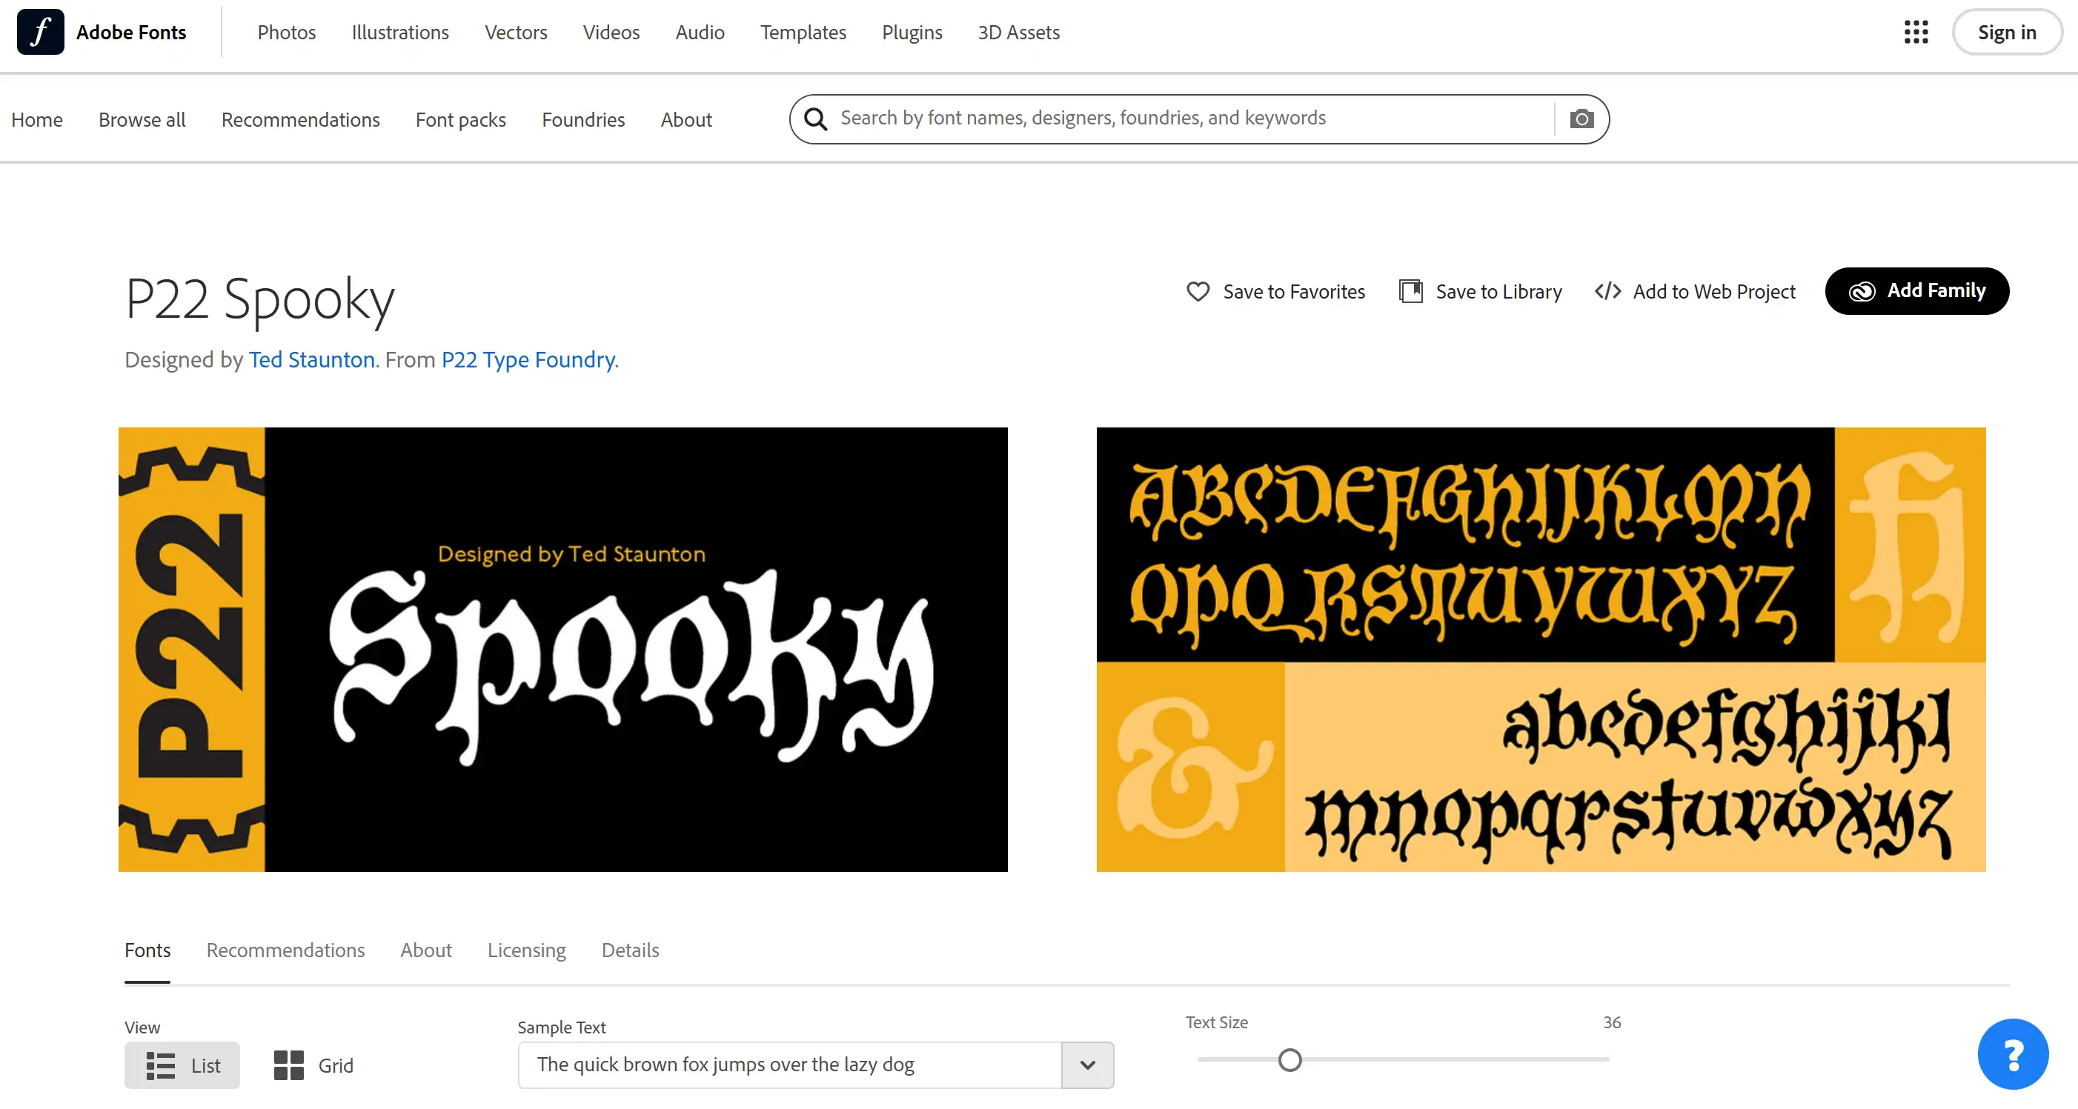Open Audio in Adobe header
This screenshot has width=2078, height=1109.
(x=700, y=33)
